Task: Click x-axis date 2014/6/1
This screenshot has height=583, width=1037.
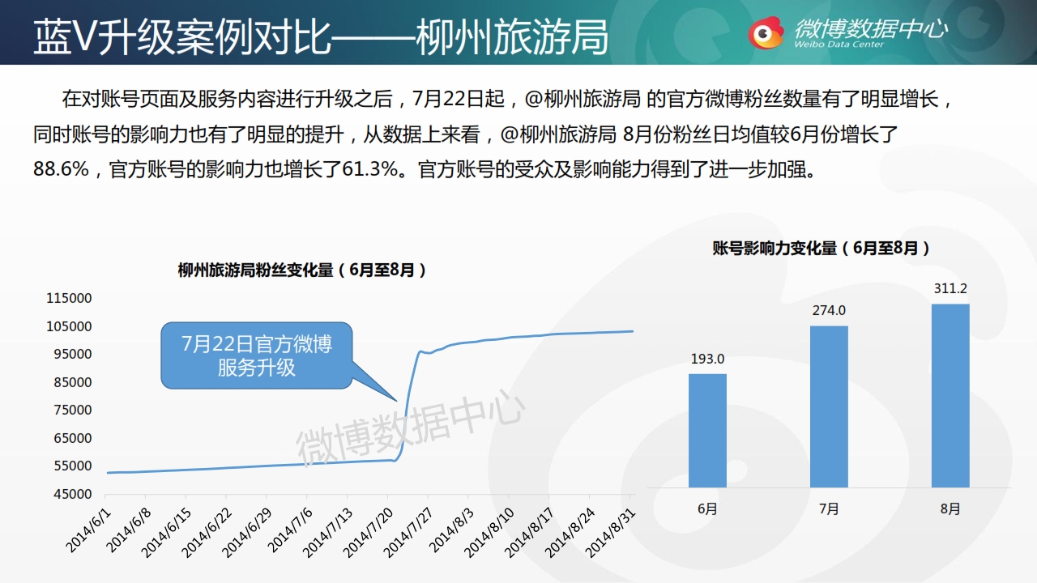Action: pyautogui.click(x=89, y=530)
